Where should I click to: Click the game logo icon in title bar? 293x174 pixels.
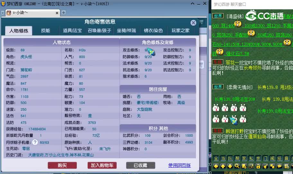(x=3, y=4)
